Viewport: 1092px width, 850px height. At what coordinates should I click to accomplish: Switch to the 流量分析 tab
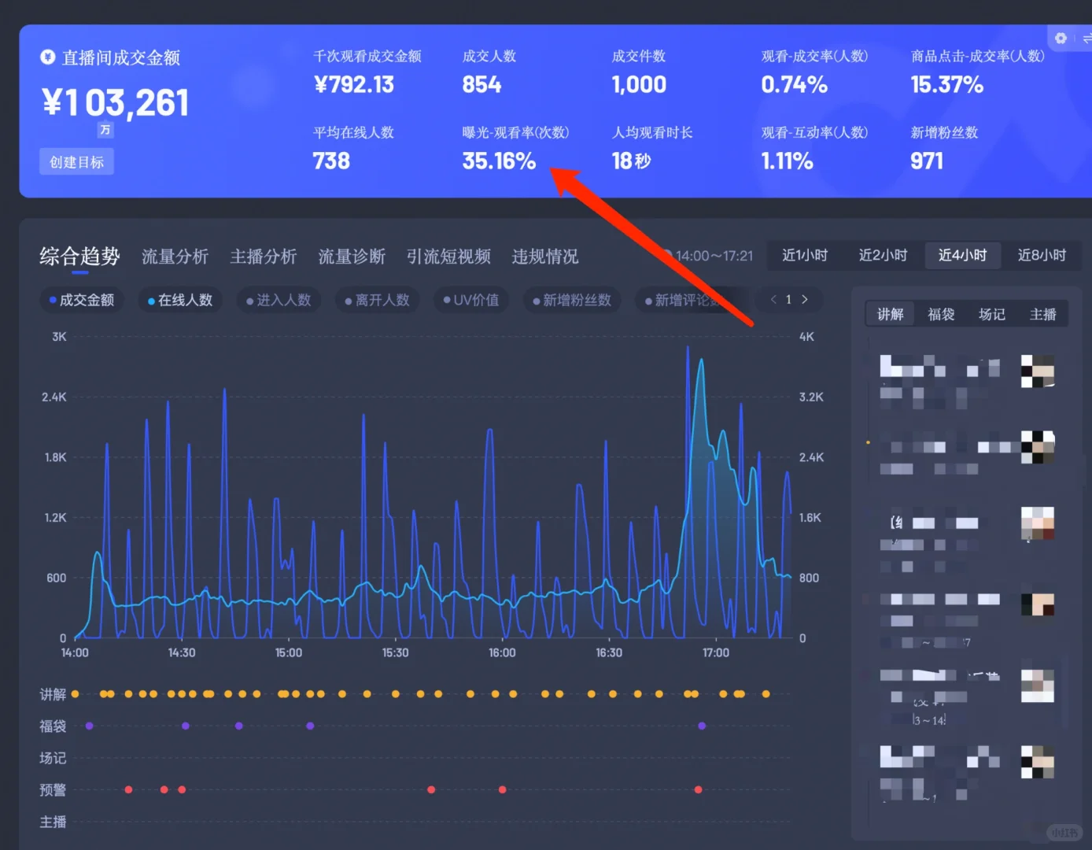pos(175,257)
